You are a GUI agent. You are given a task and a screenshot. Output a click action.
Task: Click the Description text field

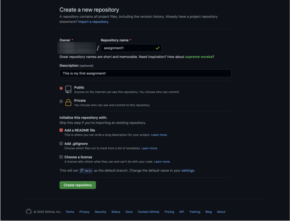click(x=145, y=73)
